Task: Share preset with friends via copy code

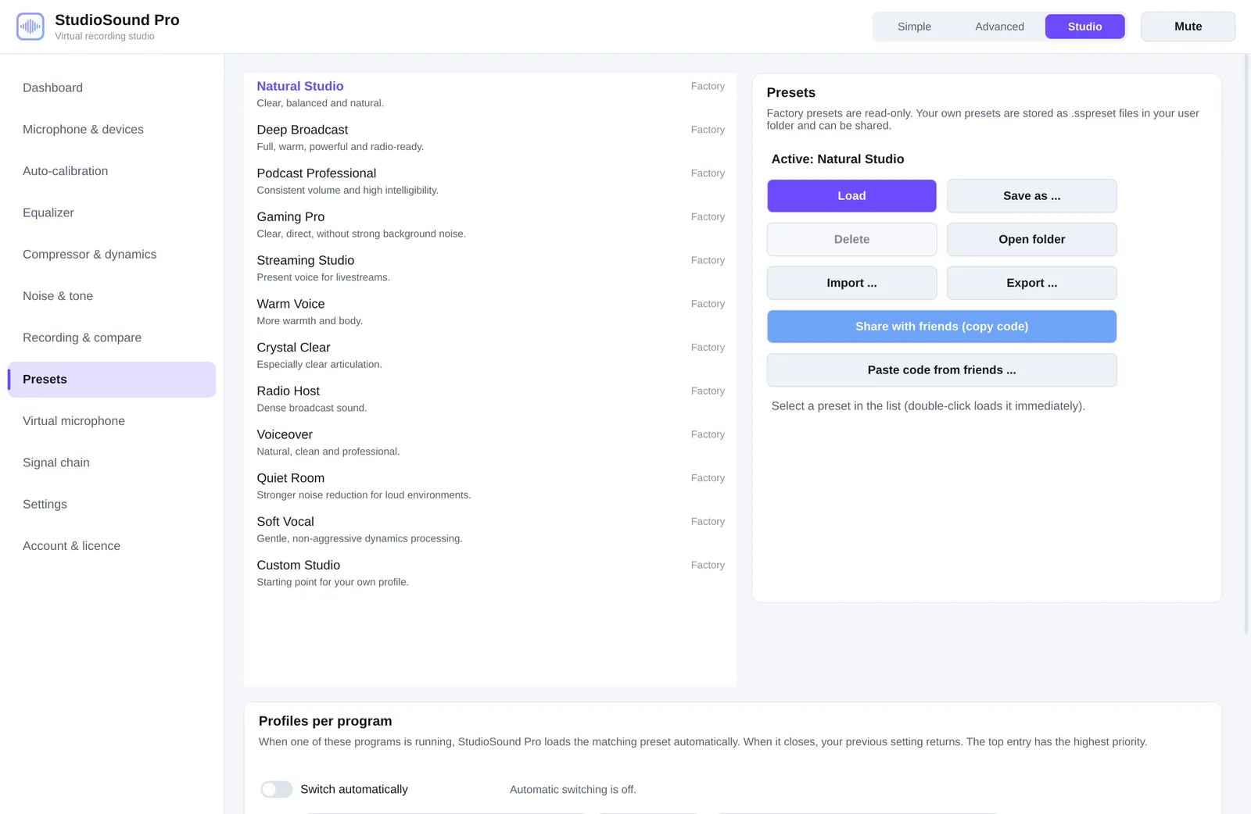Action: (x=941, y=327)
